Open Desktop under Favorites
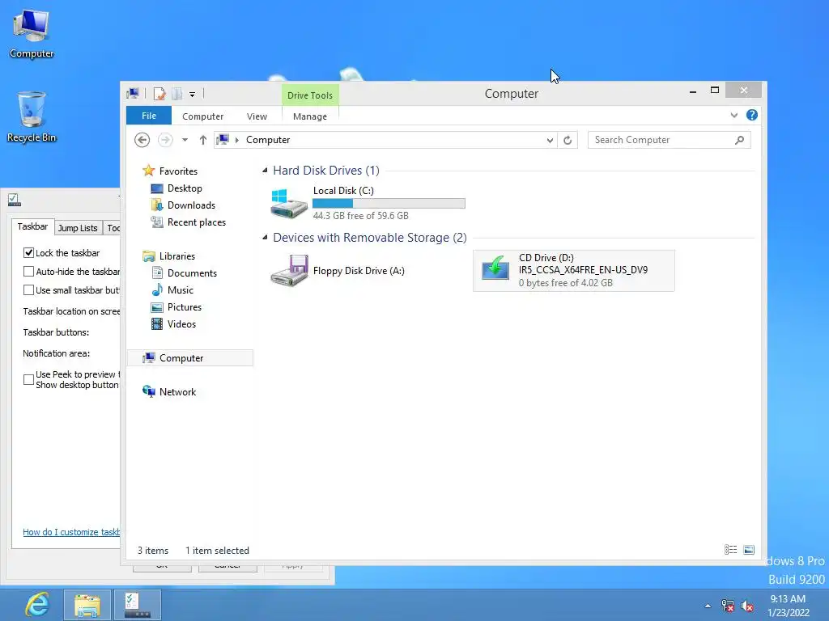The width and height of the screenshot is (829, 621). (x=185, y=188)
